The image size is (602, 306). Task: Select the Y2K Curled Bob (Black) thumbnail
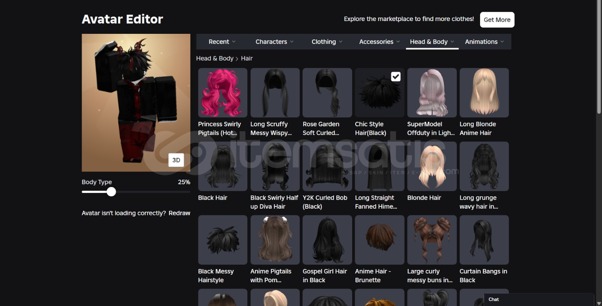pyautogui.click(x=327, y=166)
